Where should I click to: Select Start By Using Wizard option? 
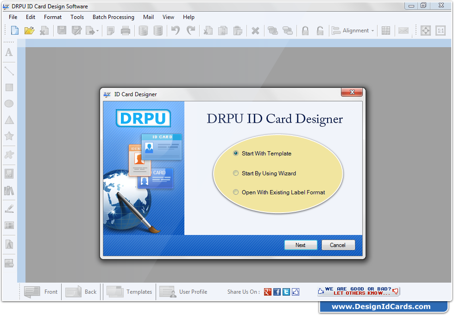point(236,173)
